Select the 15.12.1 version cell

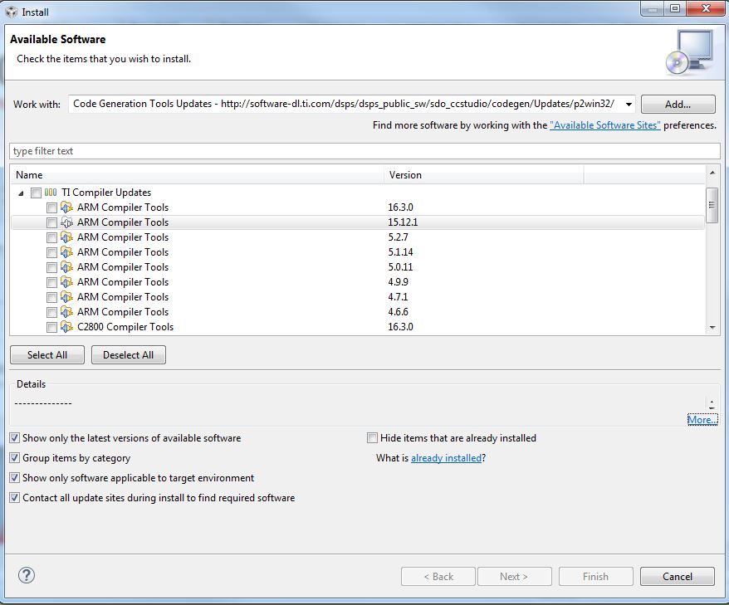(403, 222)
